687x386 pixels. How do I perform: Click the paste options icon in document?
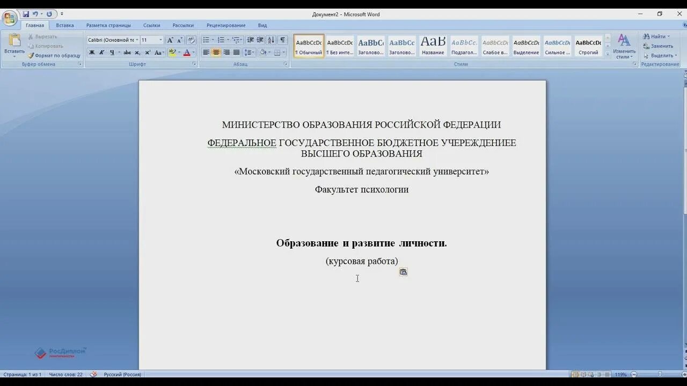(403, 272)
